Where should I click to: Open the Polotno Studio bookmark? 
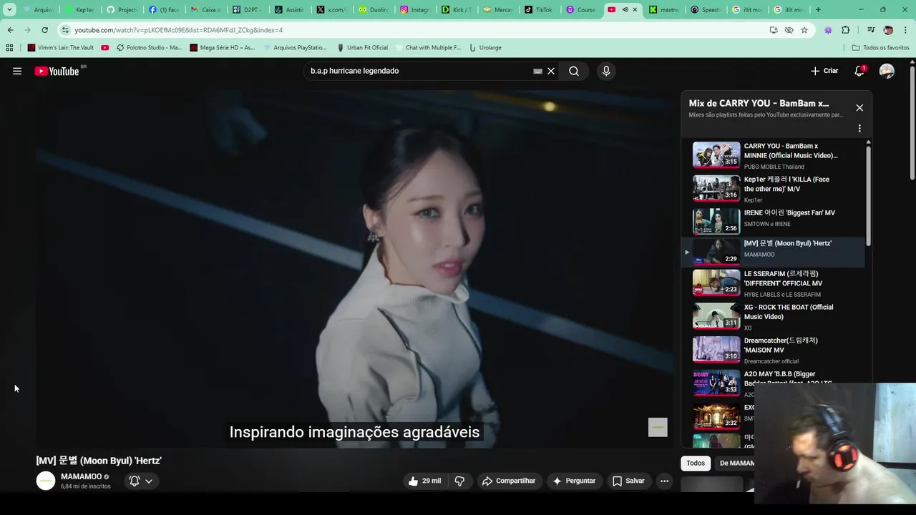pyautogui.click(x=149, y=47)
